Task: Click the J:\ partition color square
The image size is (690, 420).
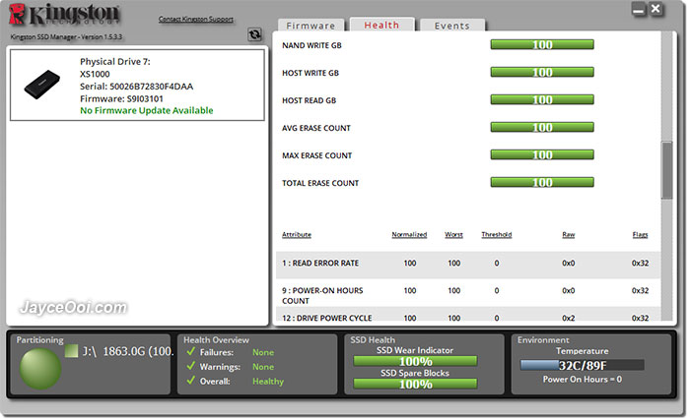Action: click(71, 351)
